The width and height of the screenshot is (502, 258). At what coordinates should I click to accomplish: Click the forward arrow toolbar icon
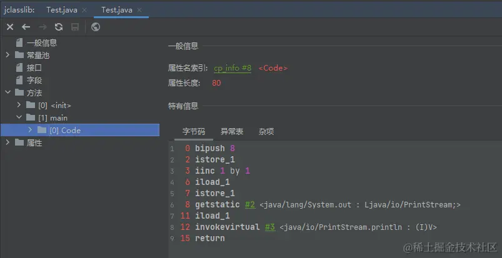(43, 27)
